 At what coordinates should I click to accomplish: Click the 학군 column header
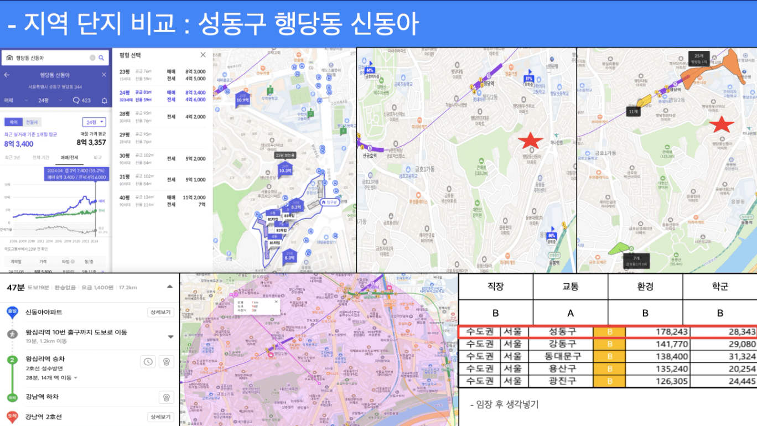click(x=720, y=287)
